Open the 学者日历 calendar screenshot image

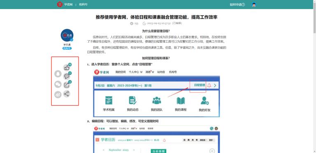point(156,139)
